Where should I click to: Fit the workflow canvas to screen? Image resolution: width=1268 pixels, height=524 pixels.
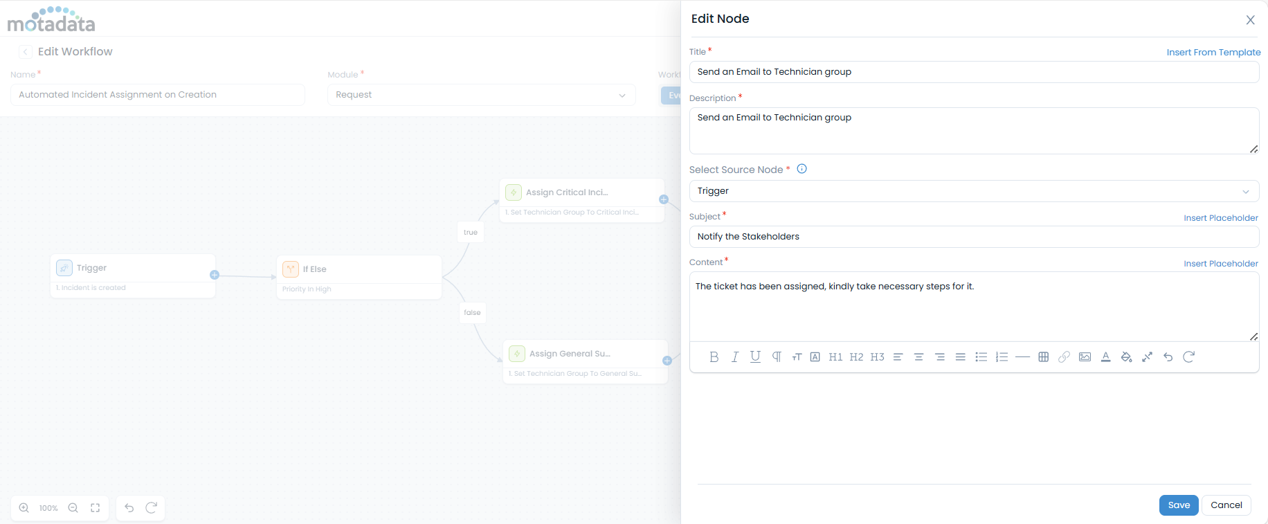click(96, 508)
